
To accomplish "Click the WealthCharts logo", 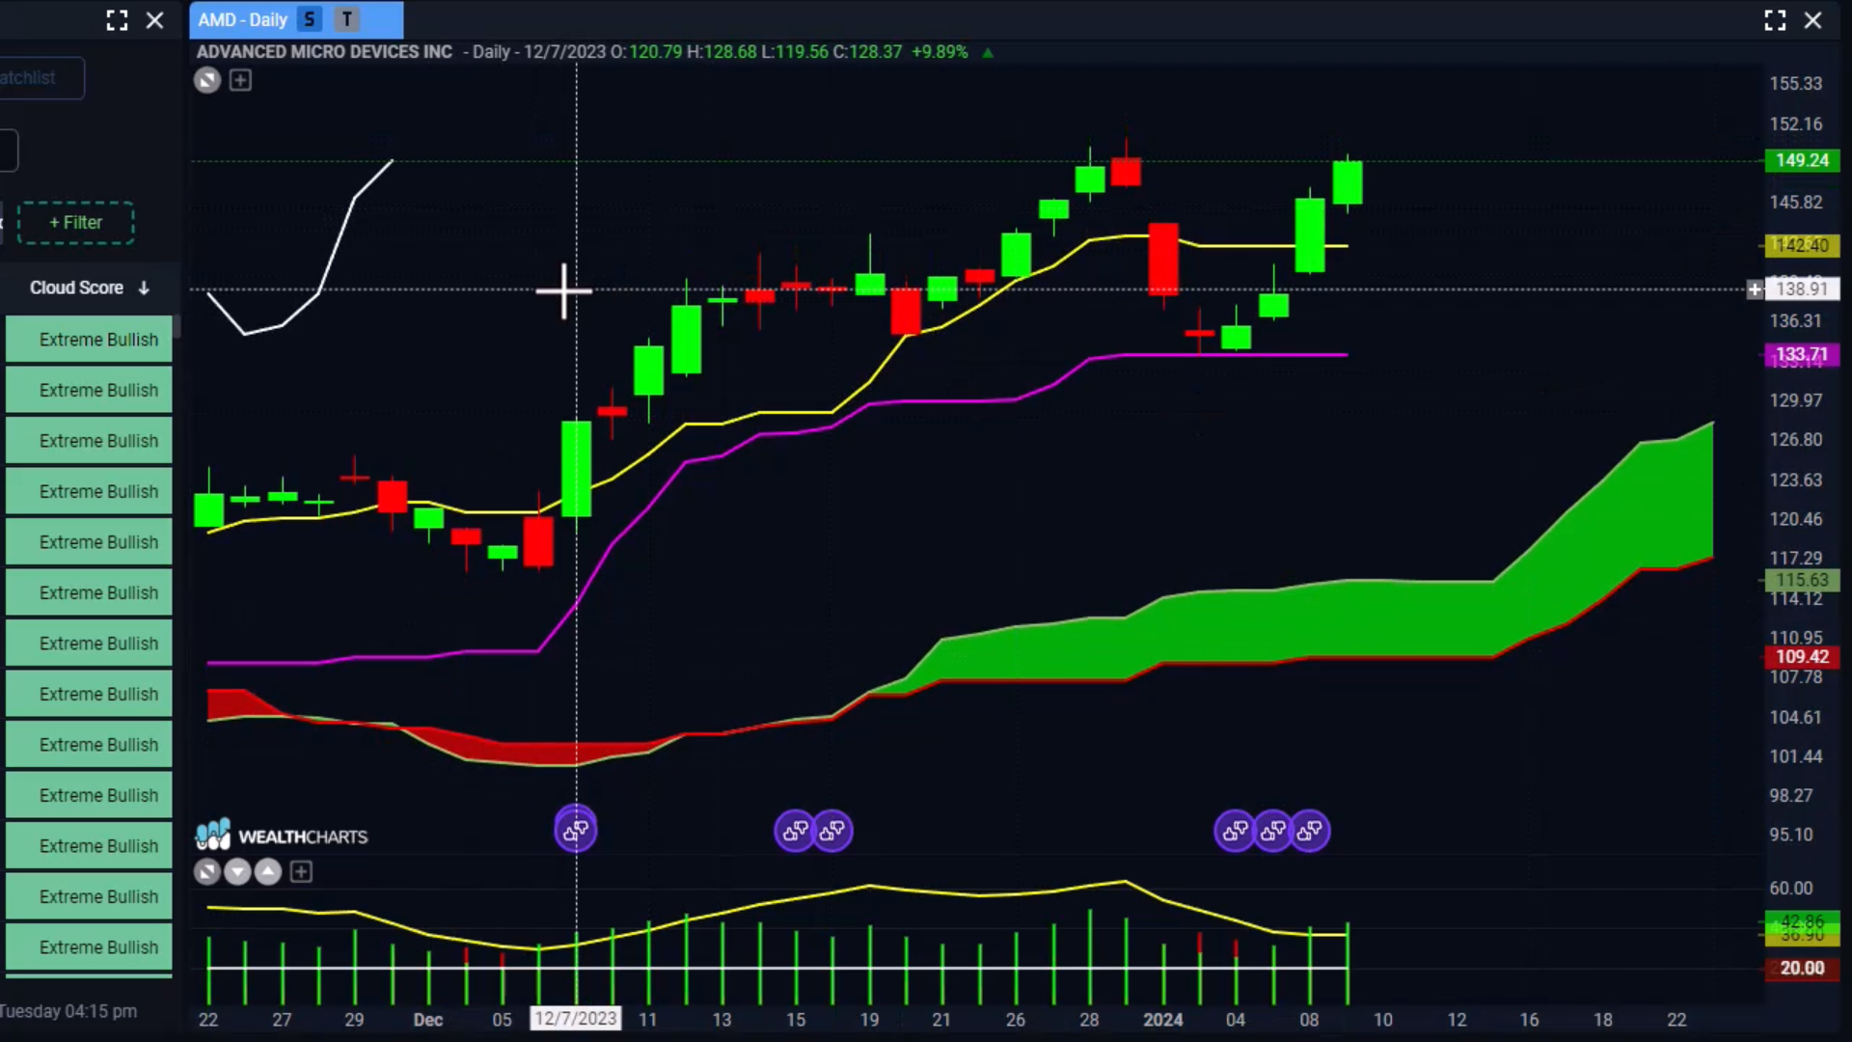I will click(x=281, y=836).
